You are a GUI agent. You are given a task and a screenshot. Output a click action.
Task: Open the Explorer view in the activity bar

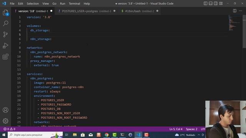coord(5,13)
